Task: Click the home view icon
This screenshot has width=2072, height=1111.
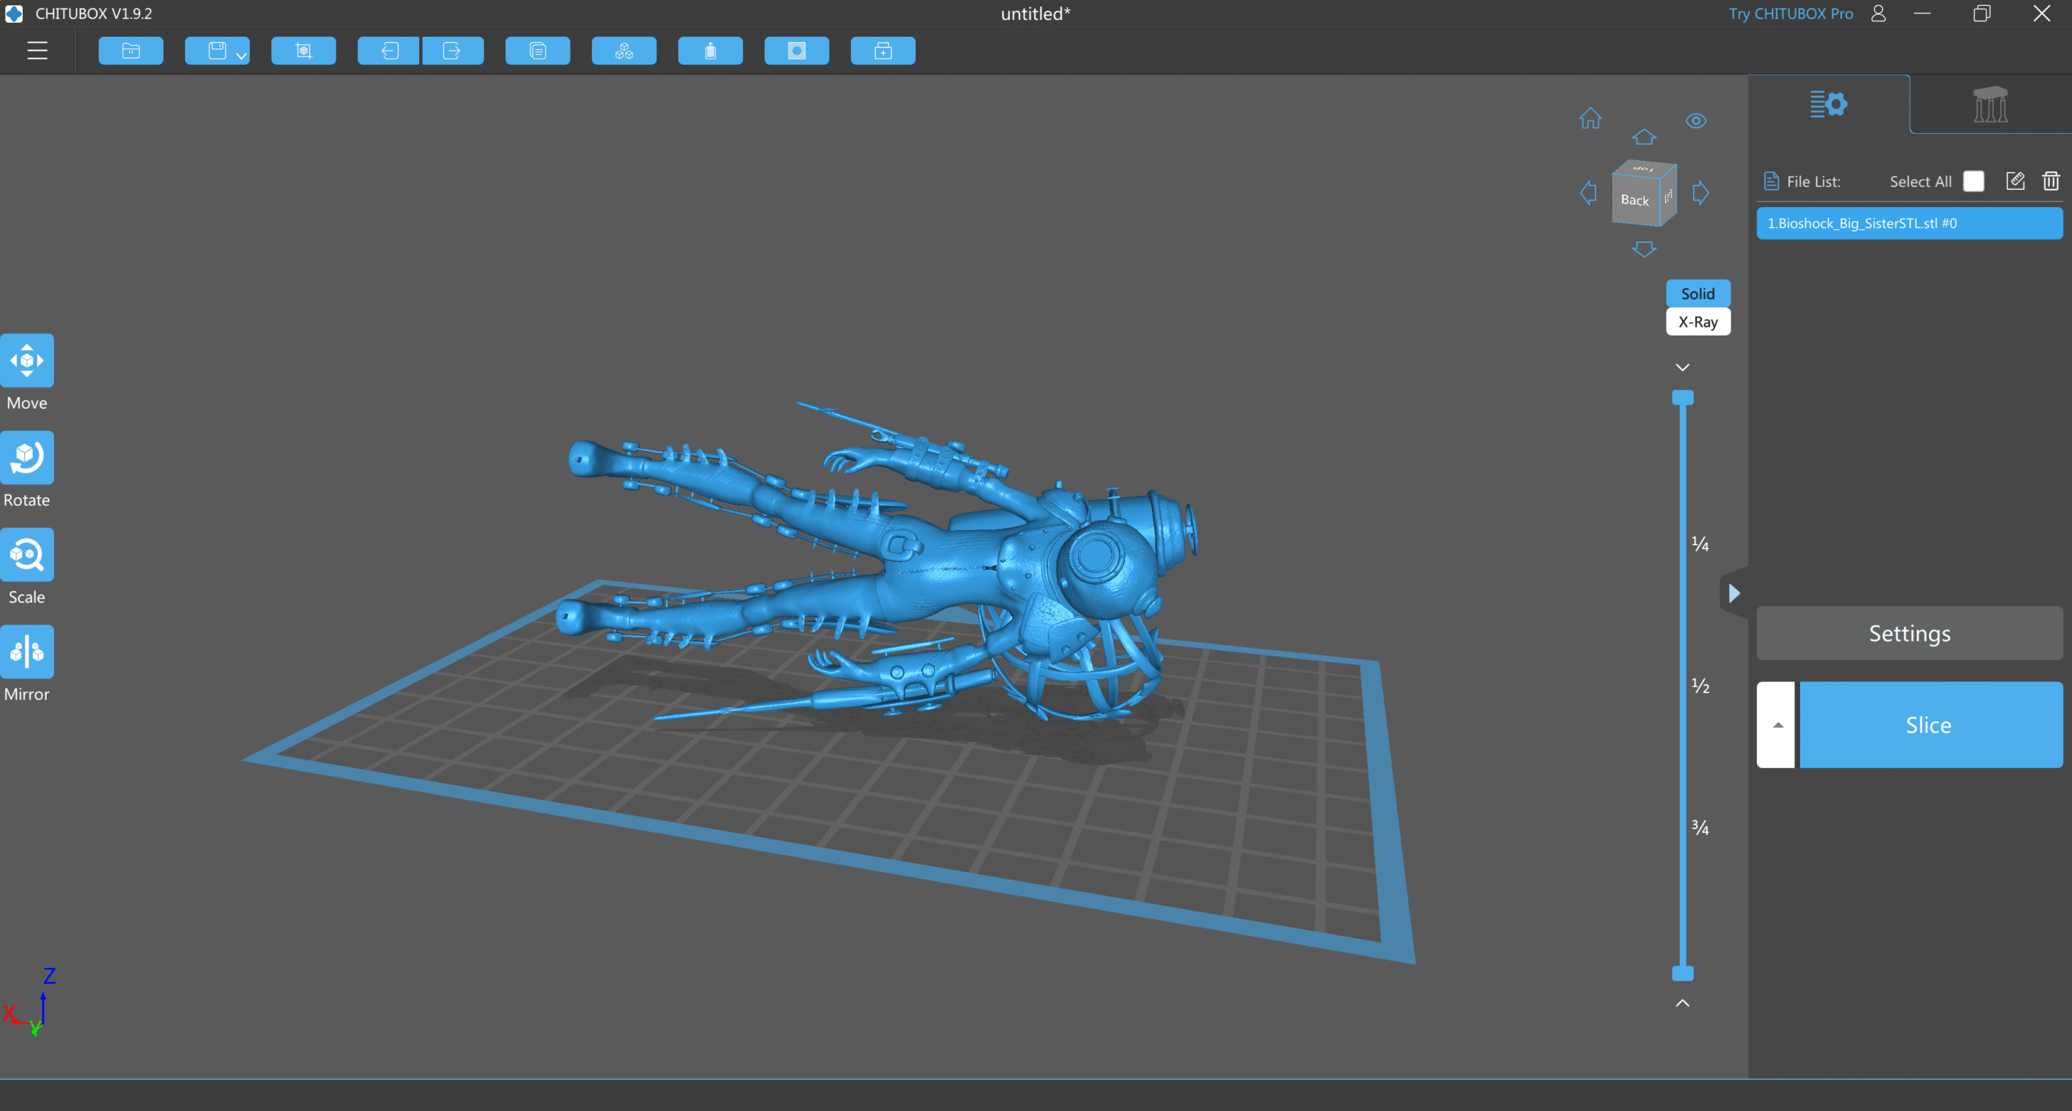Action: pos(1590,119)
